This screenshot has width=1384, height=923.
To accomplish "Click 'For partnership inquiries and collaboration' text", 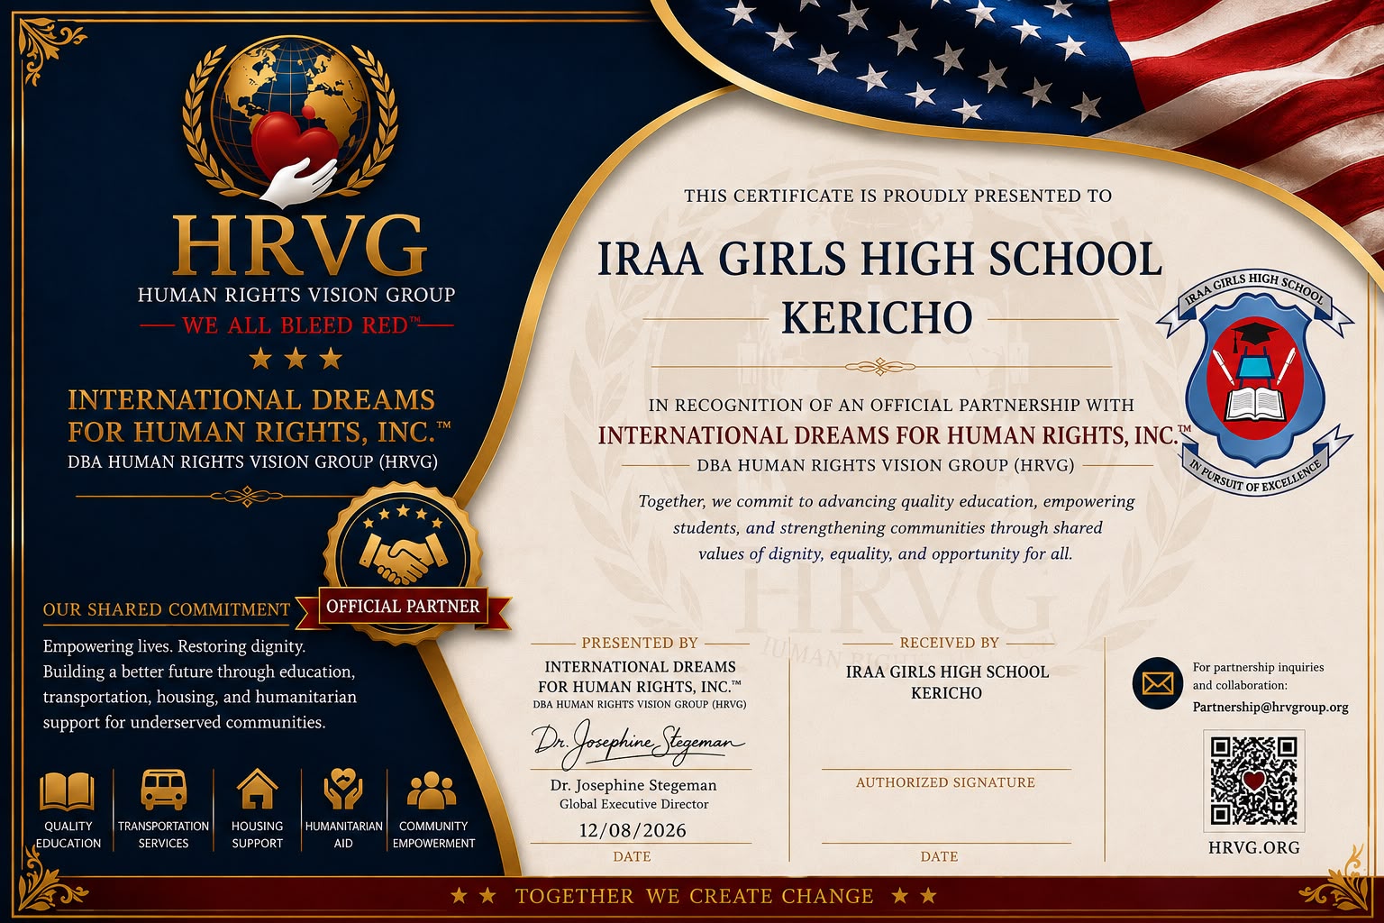I will [1259, 676].
